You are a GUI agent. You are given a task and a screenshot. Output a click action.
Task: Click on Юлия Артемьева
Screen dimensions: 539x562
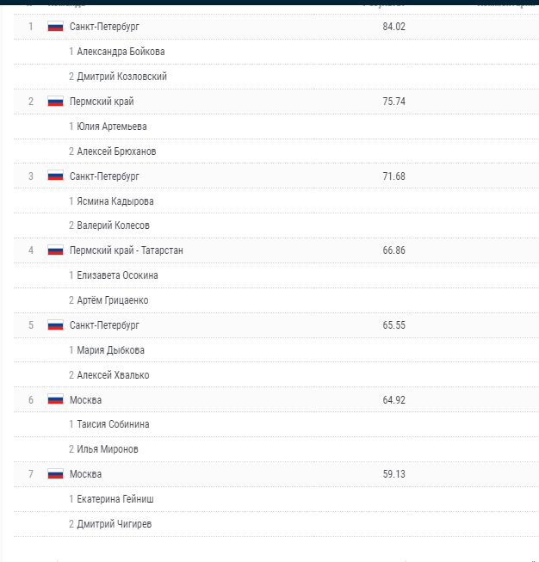111,127
